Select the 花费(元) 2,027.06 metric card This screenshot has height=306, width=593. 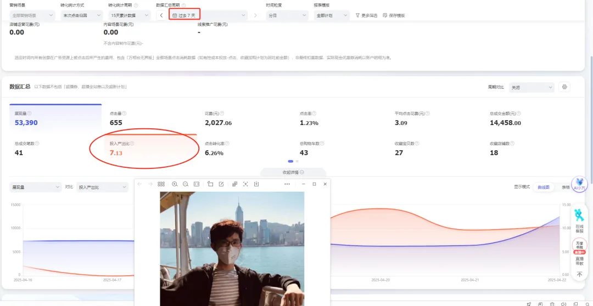[245, 118]
